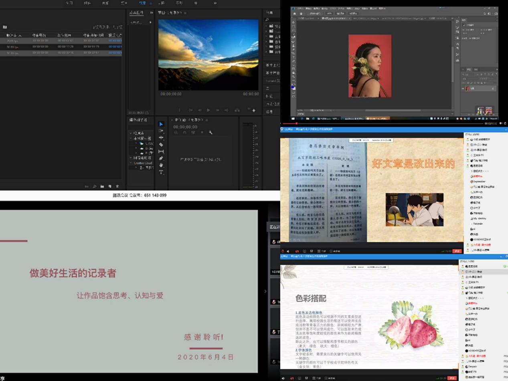Toggle visibility eye of the Photoshop layer

point(463,89)
